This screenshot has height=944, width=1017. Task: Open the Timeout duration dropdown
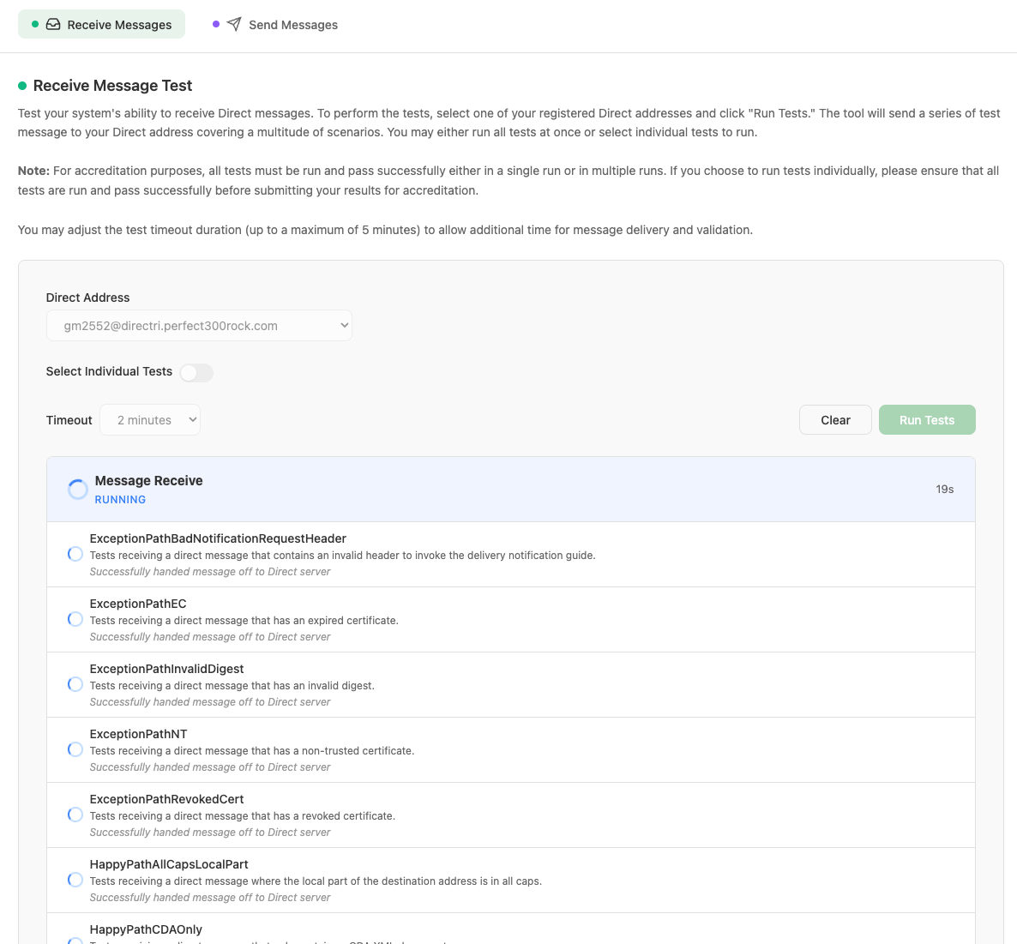[x=150, y=420]
